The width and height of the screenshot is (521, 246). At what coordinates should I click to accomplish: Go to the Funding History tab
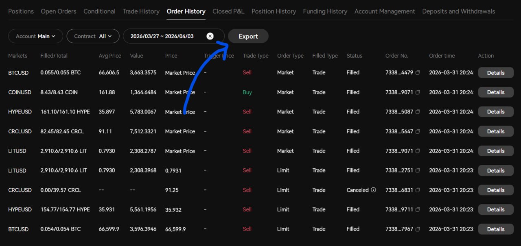click(325, 11)
